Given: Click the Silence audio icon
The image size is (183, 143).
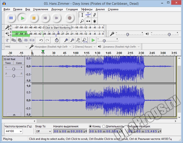Looking at the screenshot, I should (x=32, y=40).
